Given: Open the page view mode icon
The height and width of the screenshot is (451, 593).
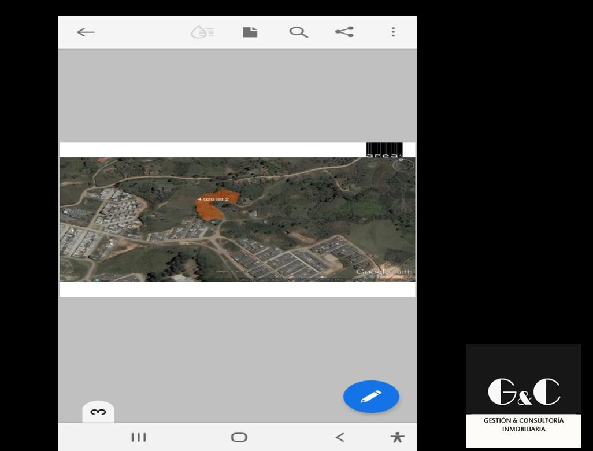Looking at the screenshot, I should (250, 32).
